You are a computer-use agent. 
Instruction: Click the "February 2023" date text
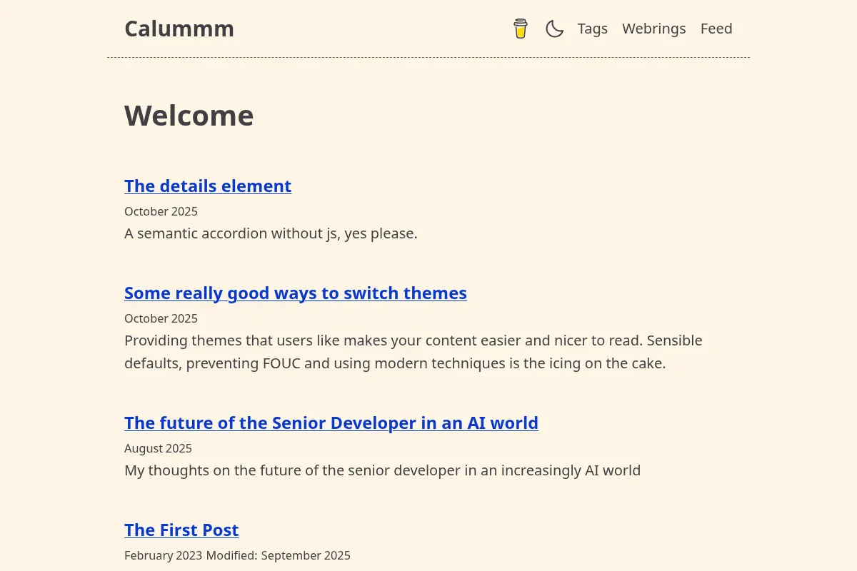(x=164, y=555)
